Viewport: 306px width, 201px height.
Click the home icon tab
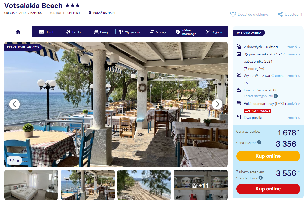click(18, 32)
